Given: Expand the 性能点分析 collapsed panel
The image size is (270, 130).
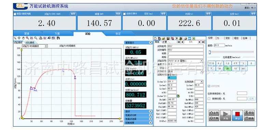Looking at the screenshot, I should pyautogui.click(x=138, y=115).
